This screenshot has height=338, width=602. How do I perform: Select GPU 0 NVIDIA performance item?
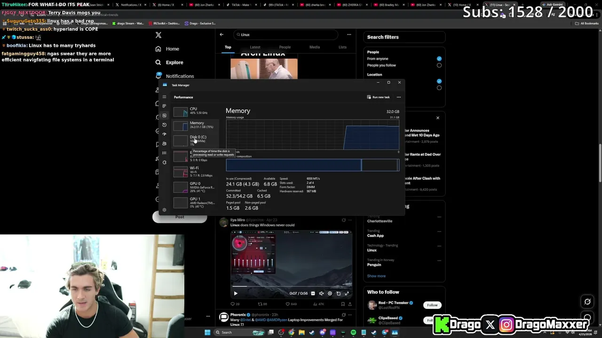click(x=196, y=187)
